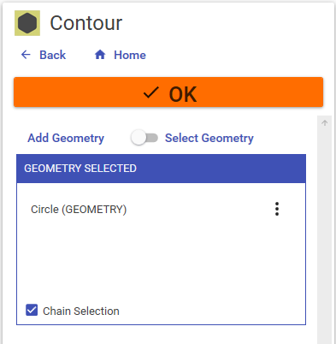Go to Home via text link
This screenshot has width=336, height=344.
click(x=130, y=55)
